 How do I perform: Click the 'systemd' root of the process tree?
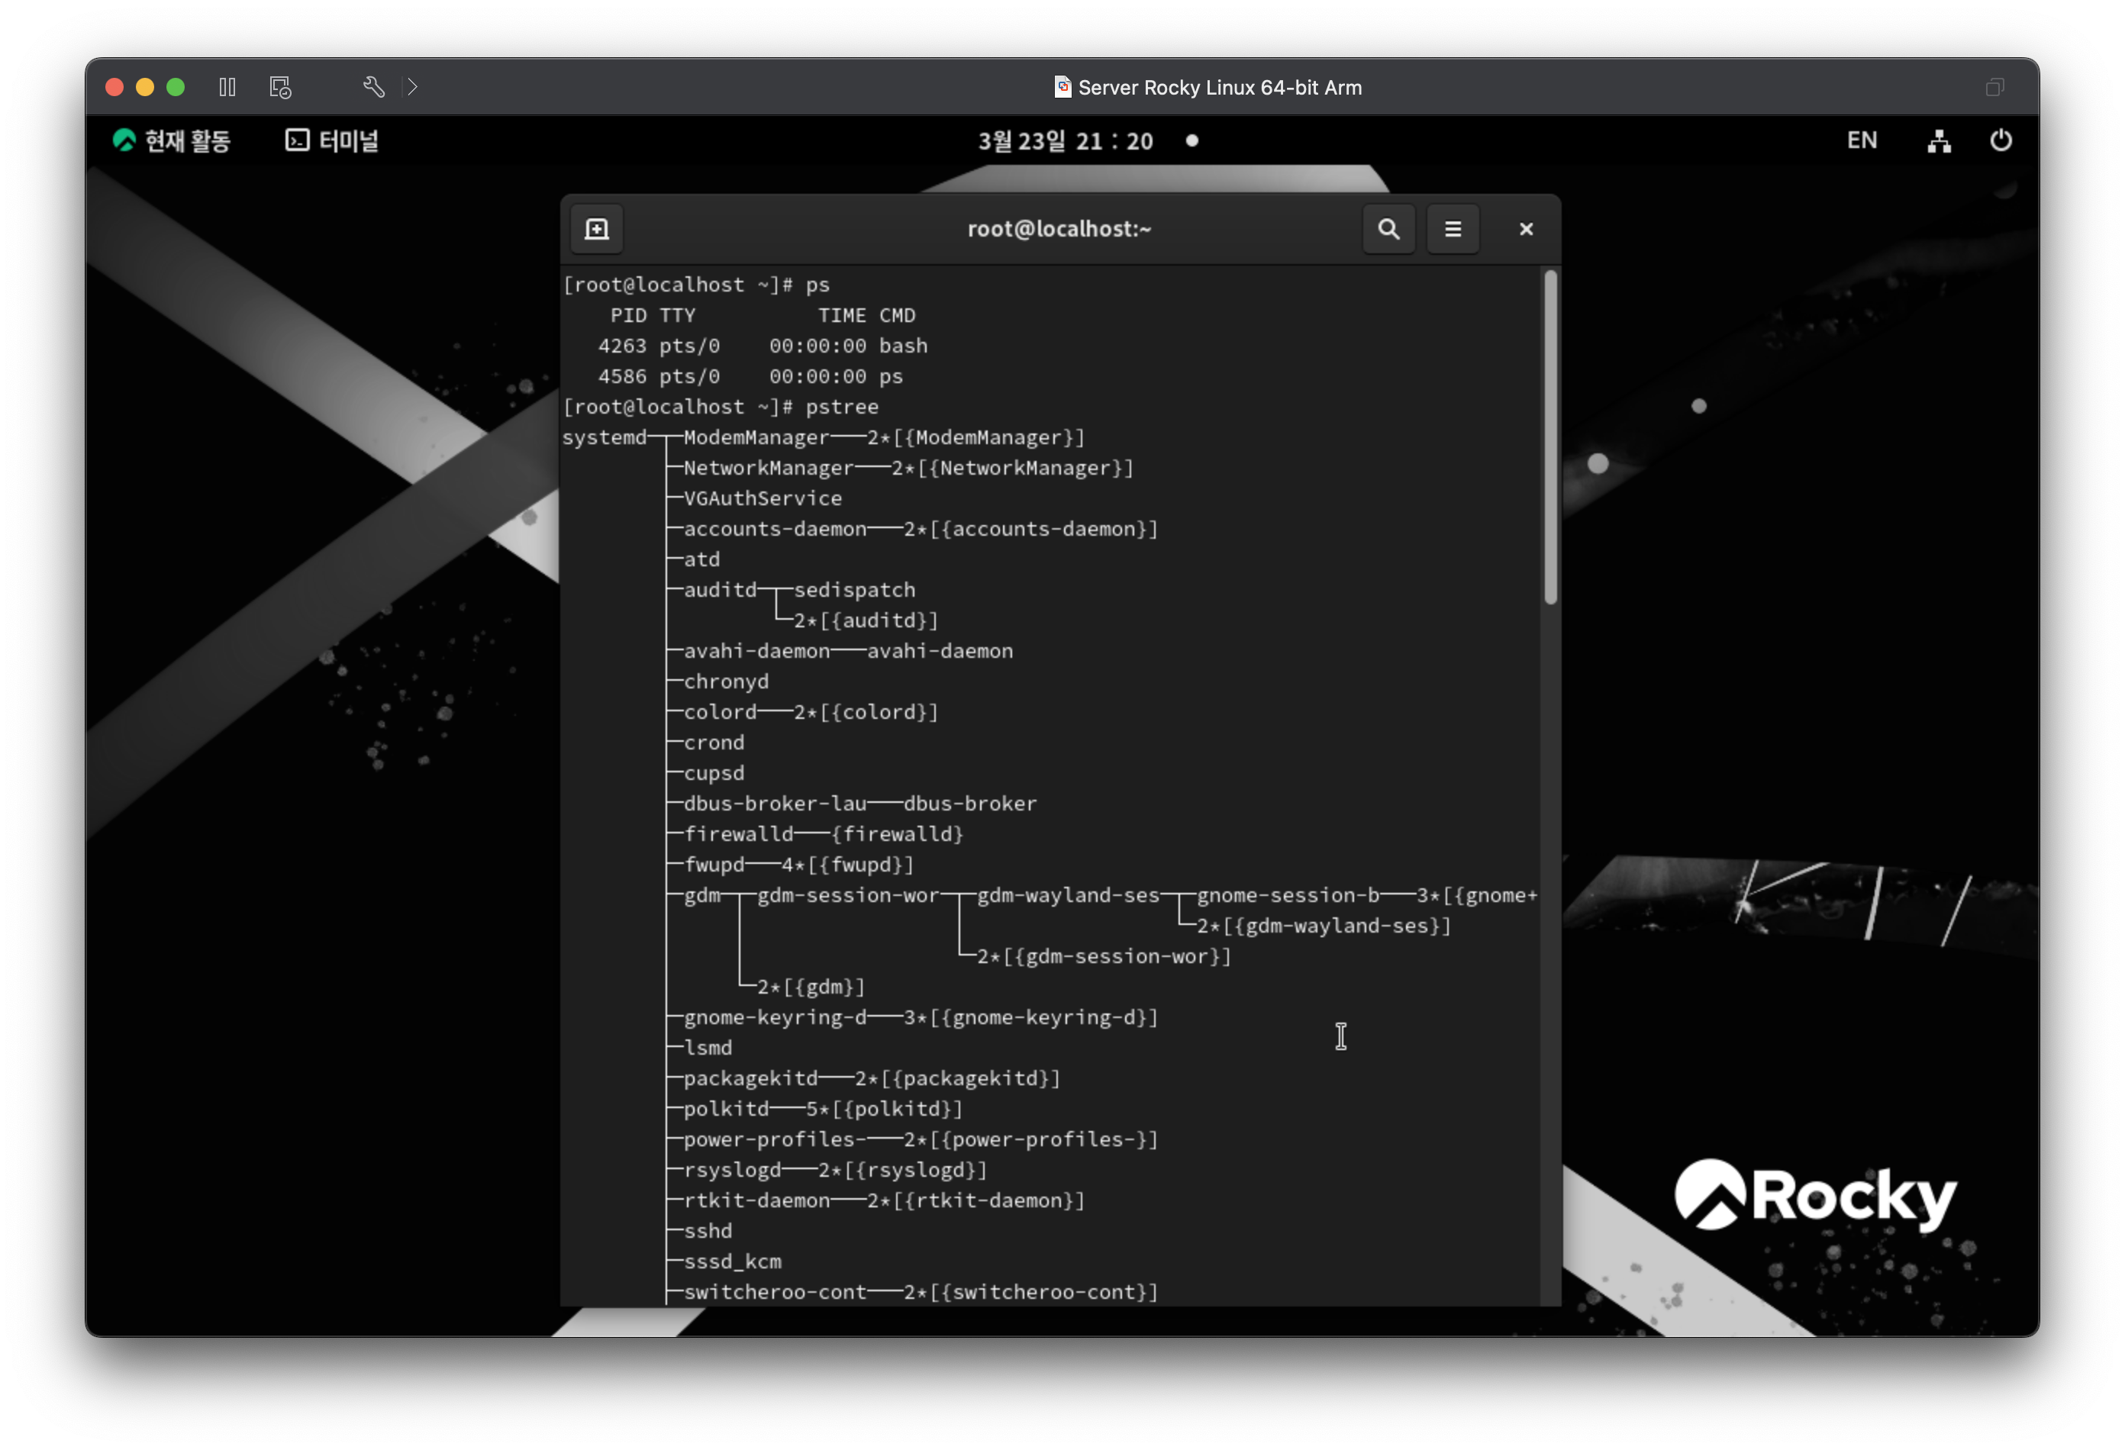[605, 438]
